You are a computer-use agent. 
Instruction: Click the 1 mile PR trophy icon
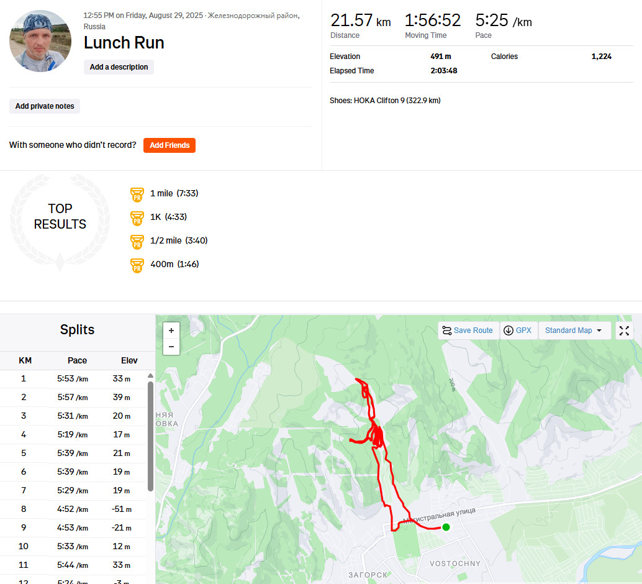[x=137, y=194]
